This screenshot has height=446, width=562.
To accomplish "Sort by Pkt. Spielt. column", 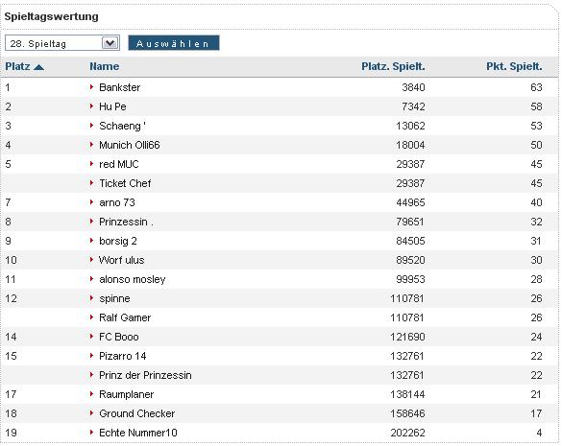I will tap(514, 66).
